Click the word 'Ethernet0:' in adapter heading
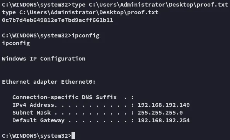 pyautogui.click(x=78, y=82)
